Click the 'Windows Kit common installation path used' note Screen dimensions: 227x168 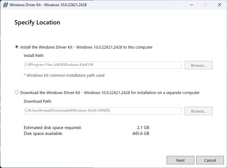(x=64, y=75)
